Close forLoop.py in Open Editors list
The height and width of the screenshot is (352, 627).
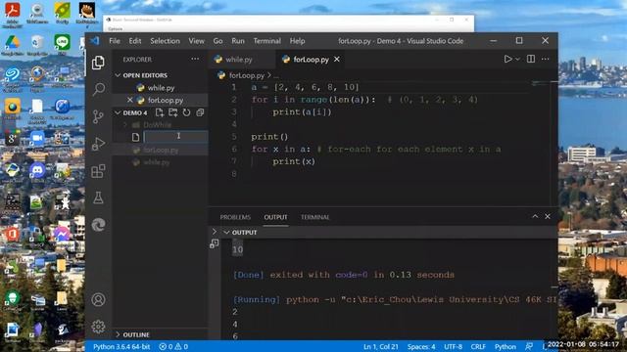[x=130, y=100]
